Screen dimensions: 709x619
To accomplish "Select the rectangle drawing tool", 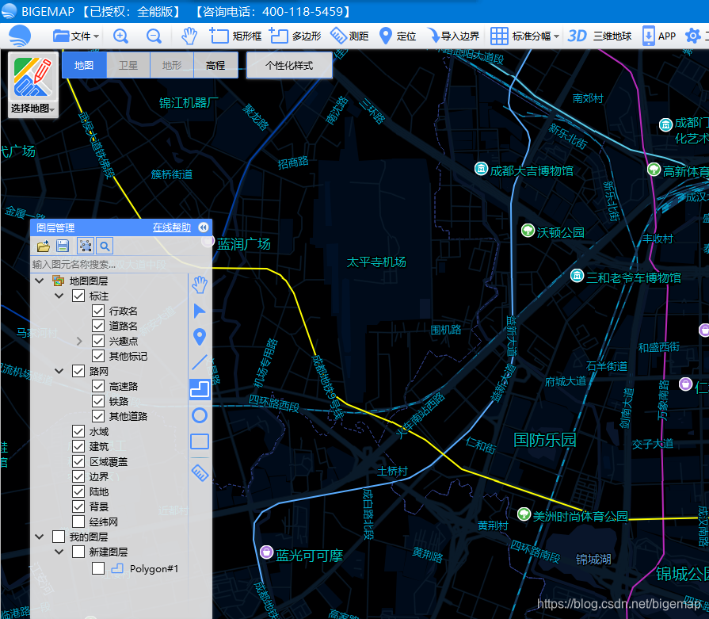I will click(200, 441).
